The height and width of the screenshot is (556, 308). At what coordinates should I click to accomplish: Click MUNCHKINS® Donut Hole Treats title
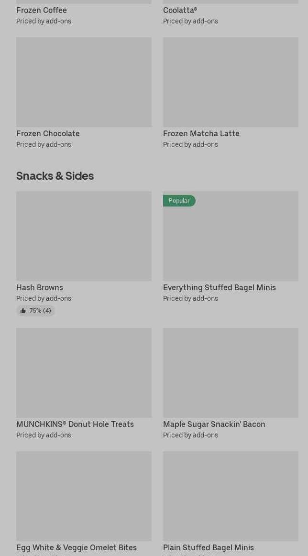coord(75,424)
